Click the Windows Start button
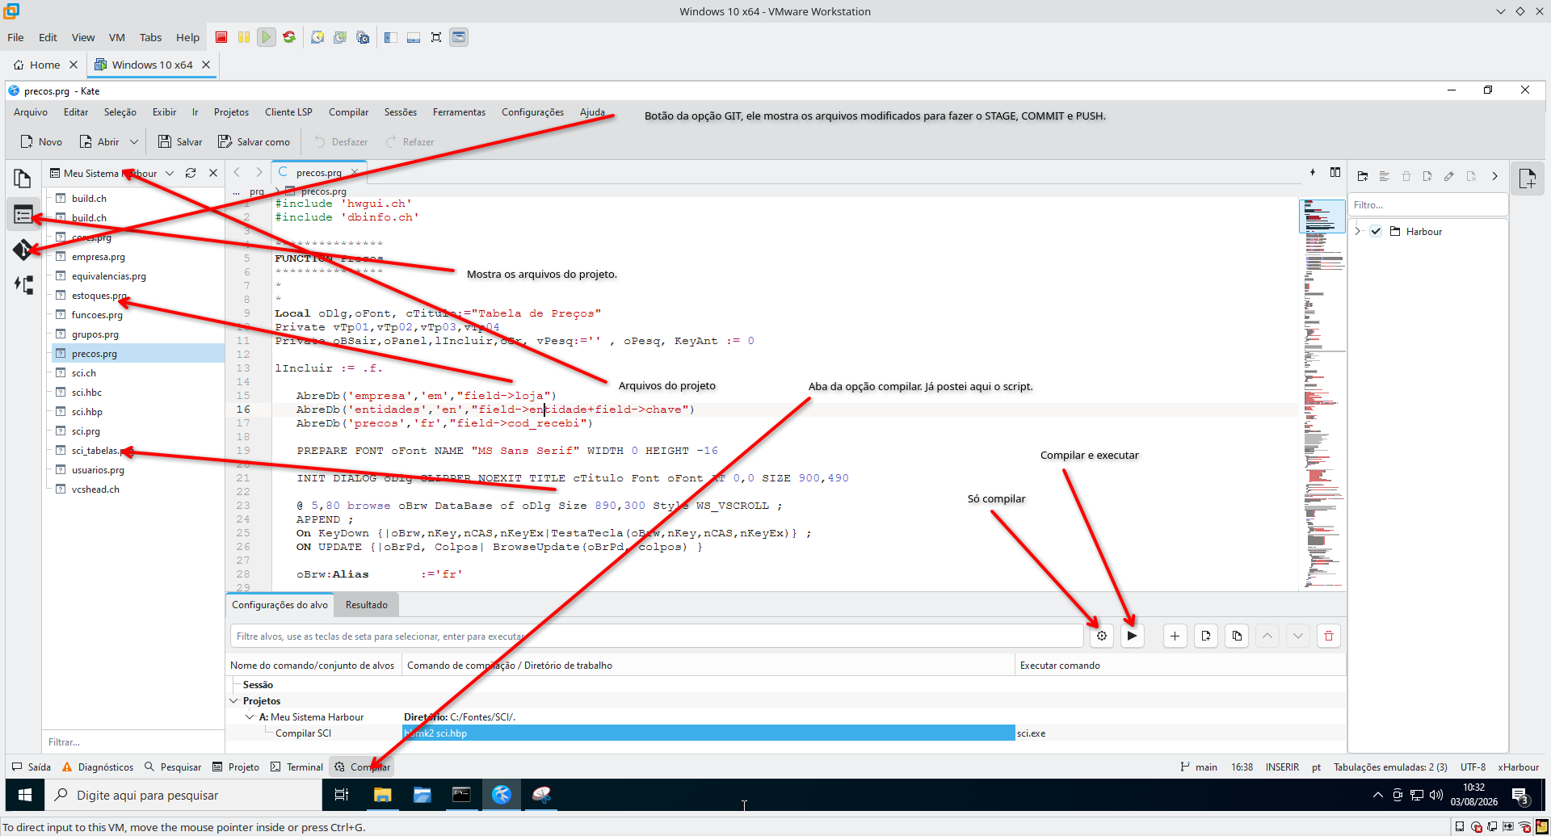This screenshot has width=1551, height=836. (24, 795)
